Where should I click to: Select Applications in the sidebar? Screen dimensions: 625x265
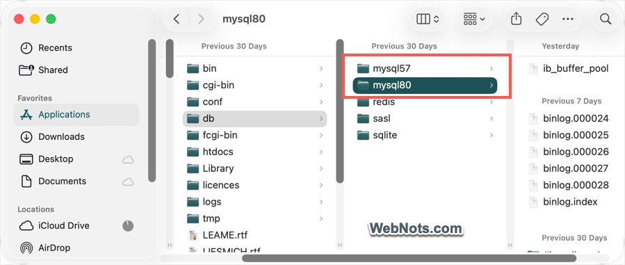(x=76, y=115)
